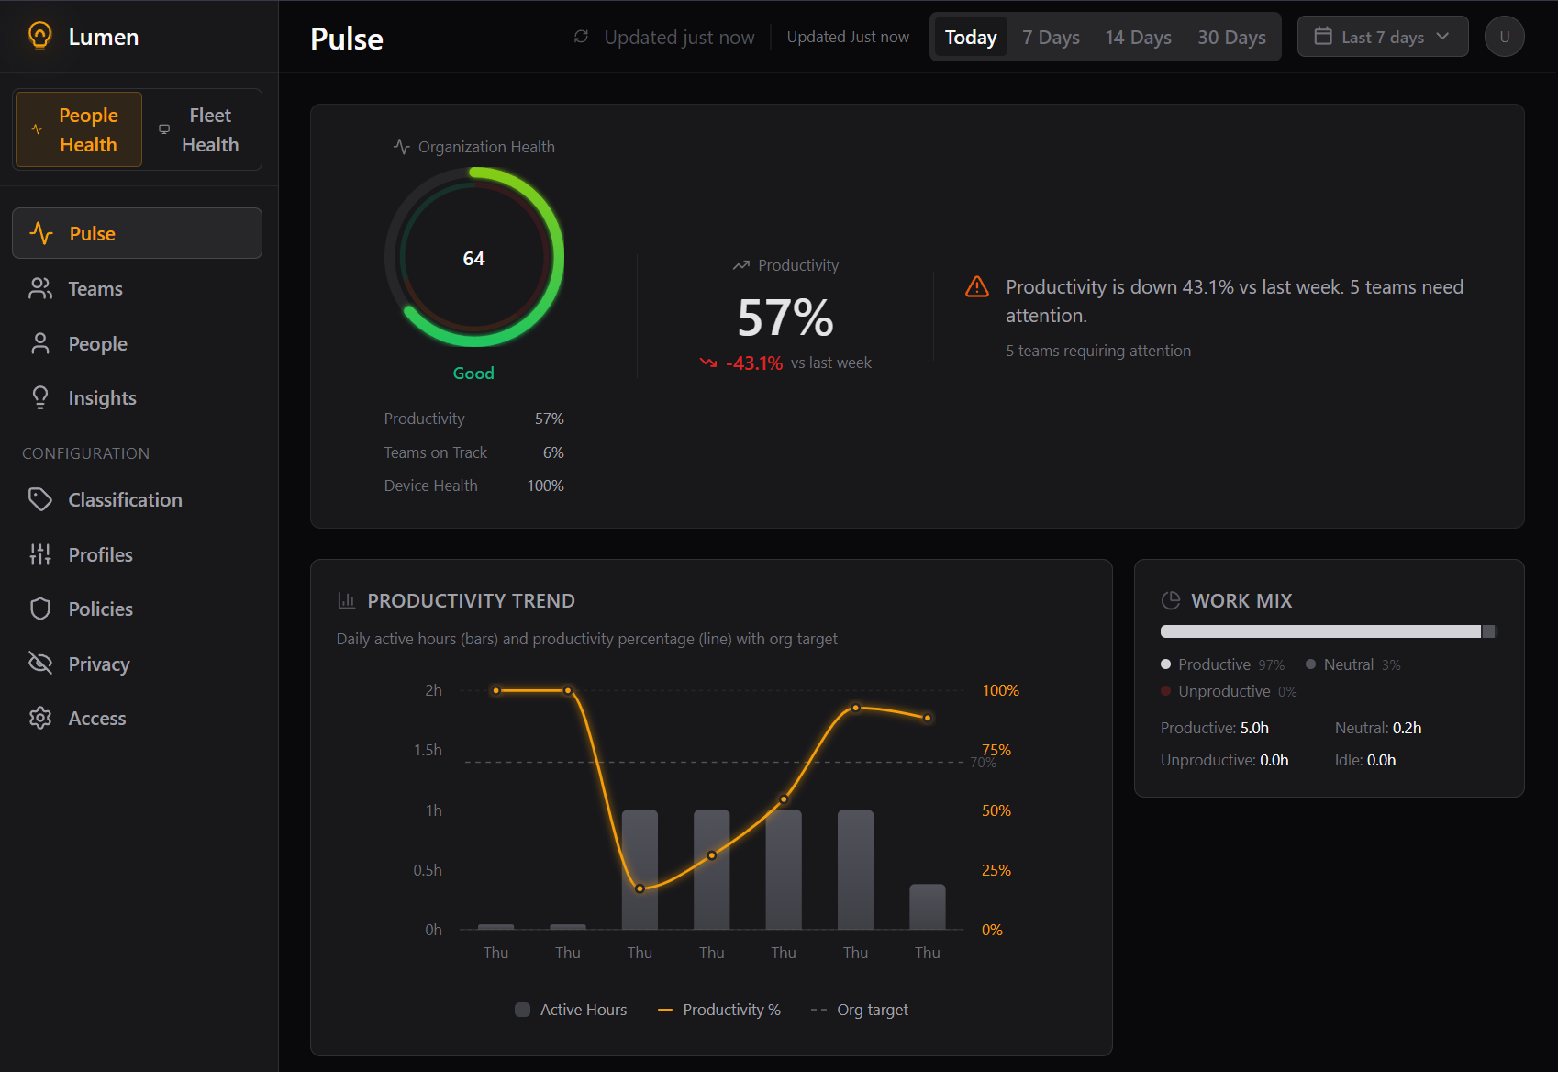Click the Access gear icon

pyautogui.click(x=40, y=718)
